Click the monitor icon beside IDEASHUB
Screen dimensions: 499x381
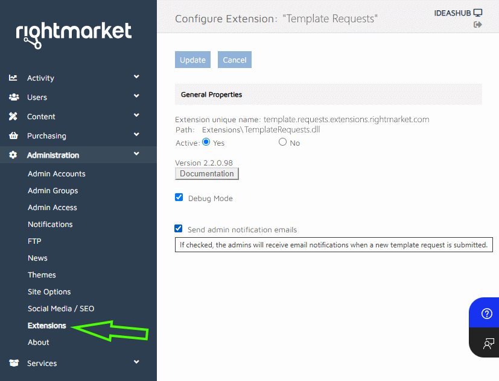[478, 13]
